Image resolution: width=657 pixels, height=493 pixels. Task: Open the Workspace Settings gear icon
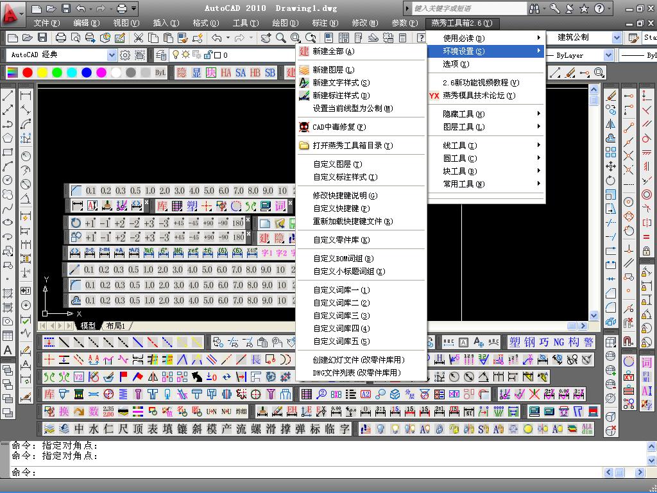tap(125, 55)
